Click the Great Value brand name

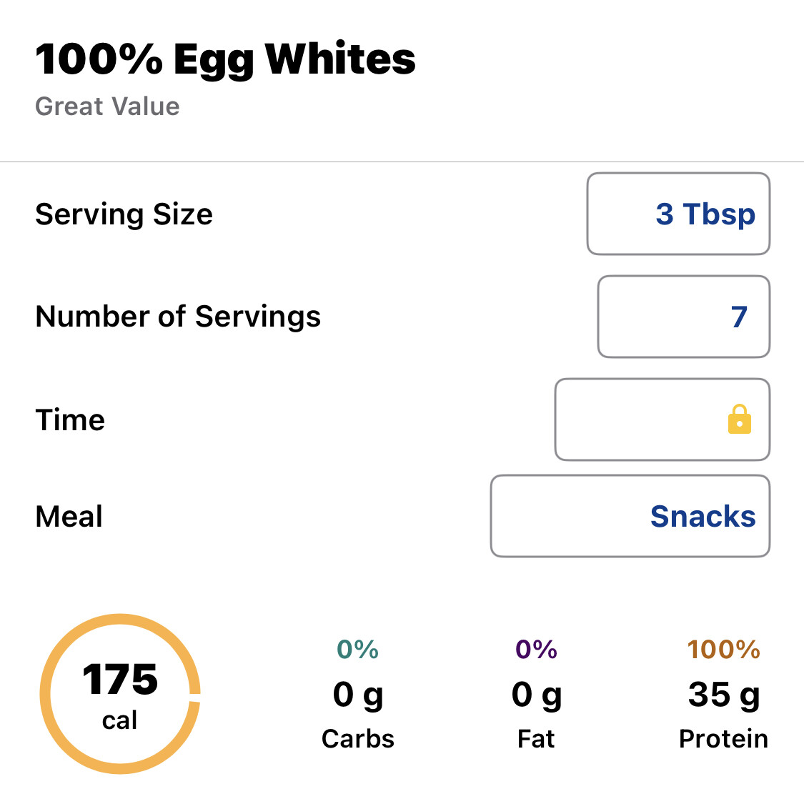(107, 106)
